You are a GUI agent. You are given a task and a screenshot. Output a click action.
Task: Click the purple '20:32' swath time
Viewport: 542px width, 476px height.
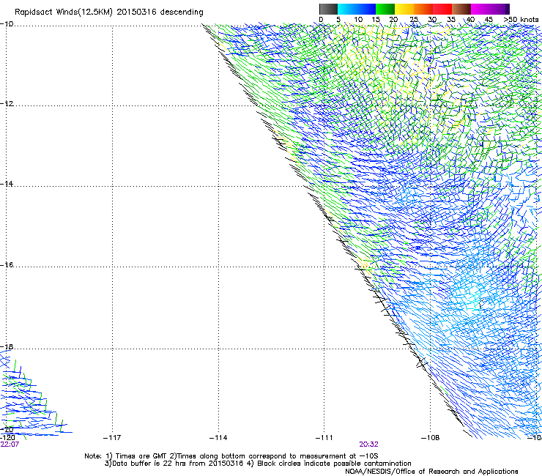(368, 445)
